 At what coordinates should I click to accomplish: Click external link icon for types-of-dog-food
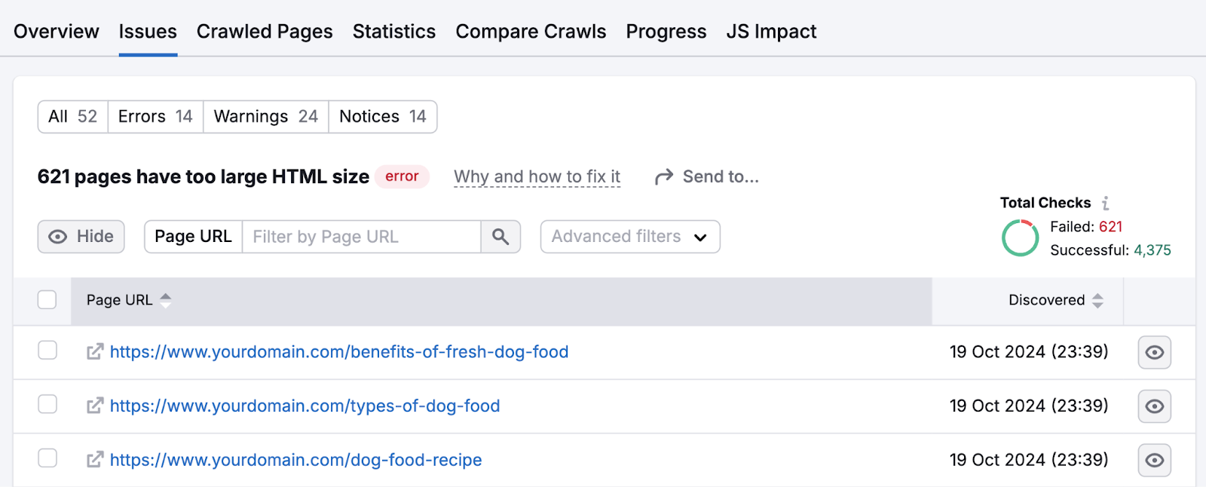pos(95,406)
